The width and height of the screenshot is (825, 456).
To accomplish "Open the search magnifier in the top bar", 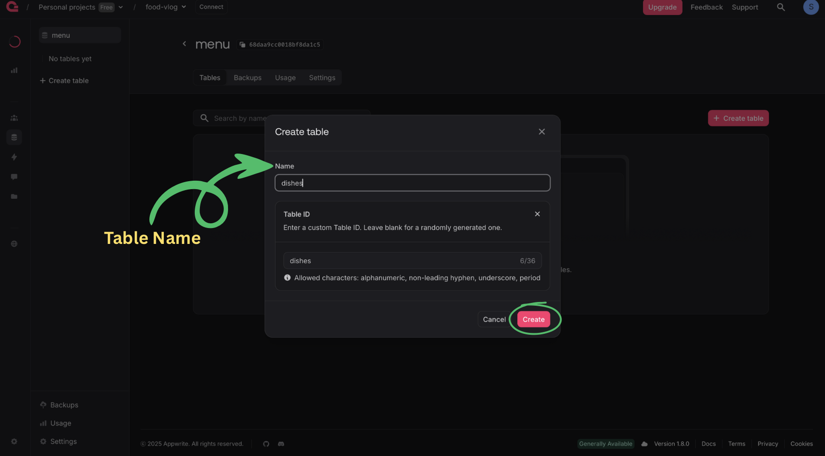I will 781,7.
